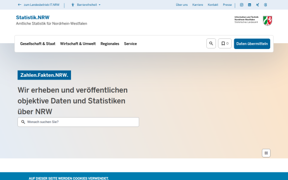Open the search button in the navigation bar
The width and height of the screenshot is (288, 180).
[x=211, y=44]
